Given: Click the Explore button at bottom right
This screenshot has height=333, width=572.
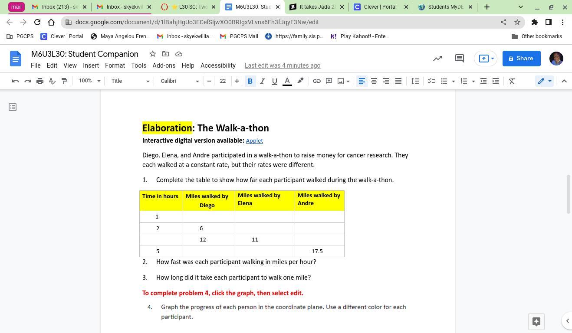Looking at the screenshot, I should 536,321.
